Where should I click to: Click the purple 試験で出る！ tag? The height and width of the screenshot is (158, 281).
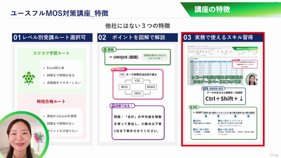(122, 106)
